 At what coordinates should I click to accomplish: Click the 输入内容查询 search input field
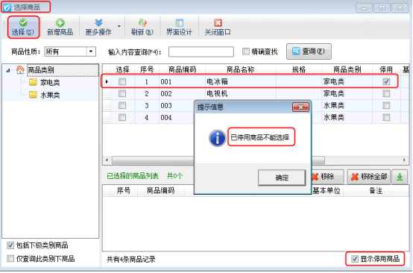pyautogui.click(x=201, y=51)
